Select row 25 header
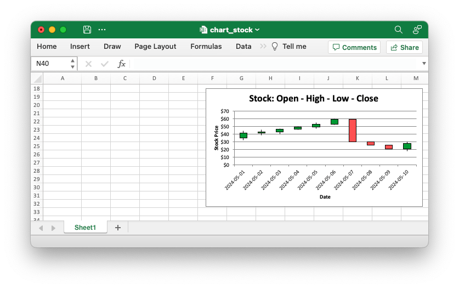Viewport: 459px width, 288px height. click(37, 146)
